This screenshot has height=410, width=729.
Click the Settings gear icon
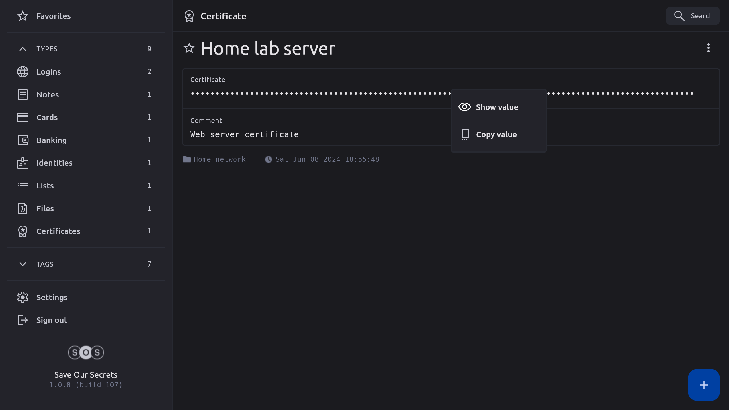pos(22,297)
